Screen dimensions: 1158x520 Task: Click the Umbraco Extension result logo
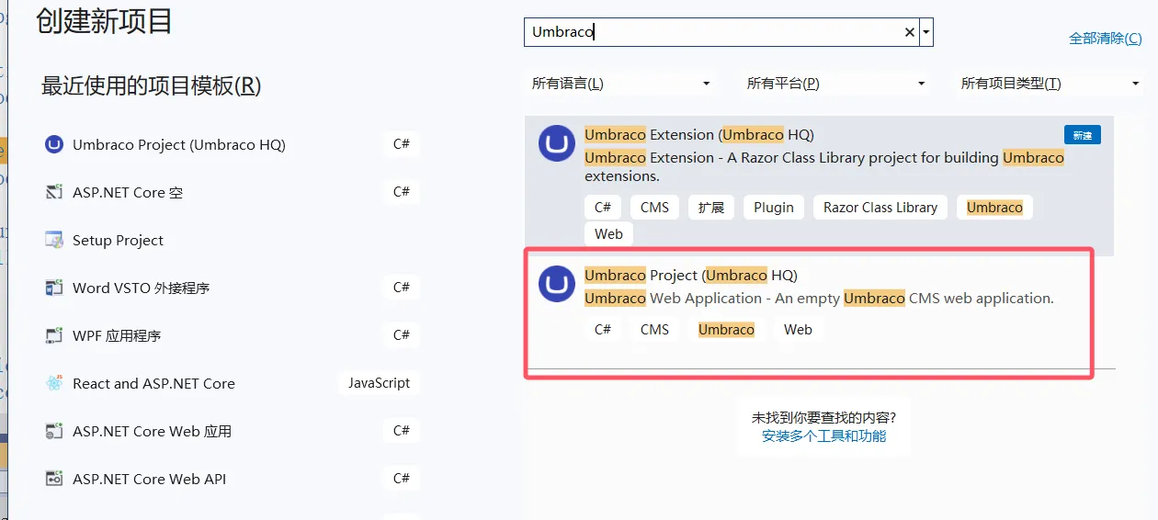click(x=557, y=143)
